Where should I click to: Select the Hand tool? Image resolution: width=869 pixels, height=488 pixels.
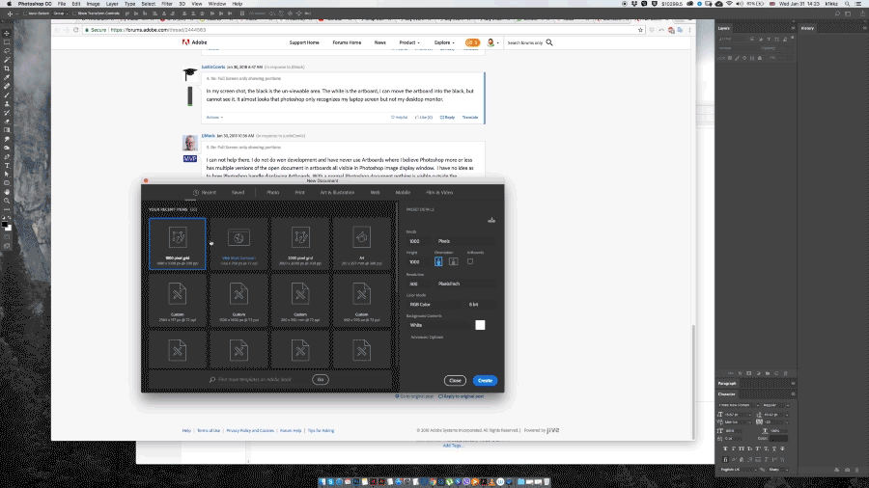7,192
